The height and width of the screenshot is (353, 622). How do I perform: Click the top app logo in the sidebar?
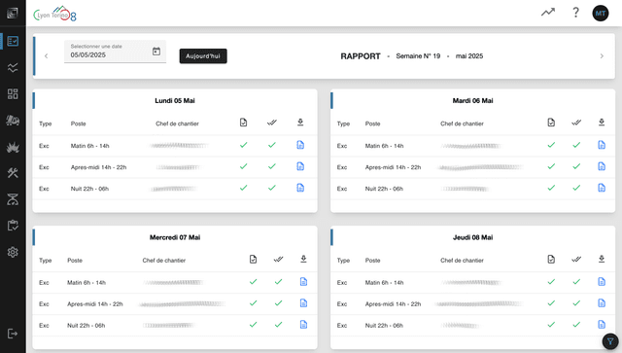click(13, 13)
